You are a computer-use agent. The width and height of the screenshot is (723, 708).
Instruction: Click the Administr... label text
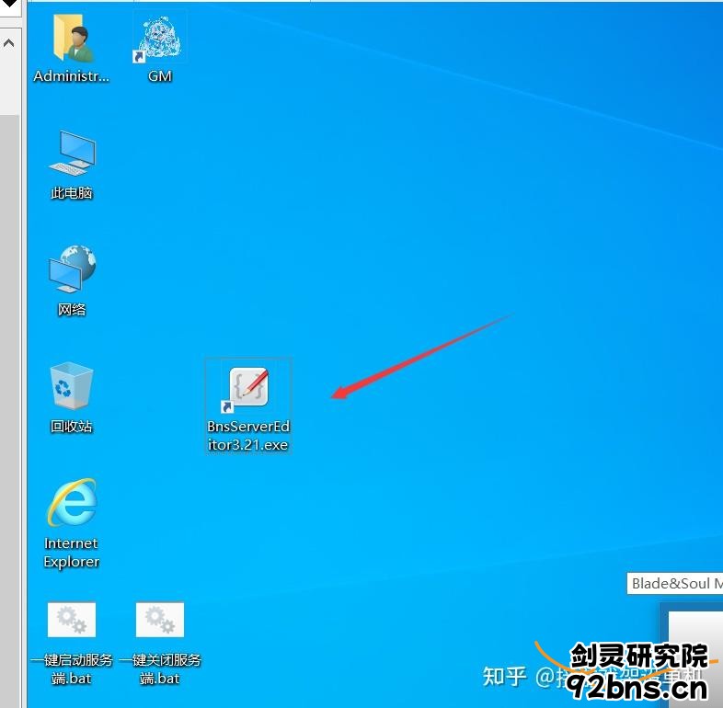pyautogui.click(x=72, y=76)
